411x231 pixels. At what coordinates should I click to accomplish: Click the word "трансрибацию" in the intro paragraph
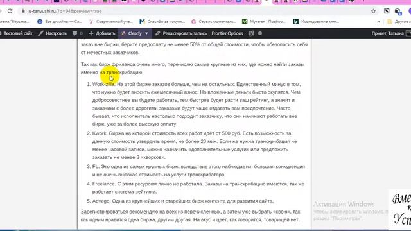point(124,73)
